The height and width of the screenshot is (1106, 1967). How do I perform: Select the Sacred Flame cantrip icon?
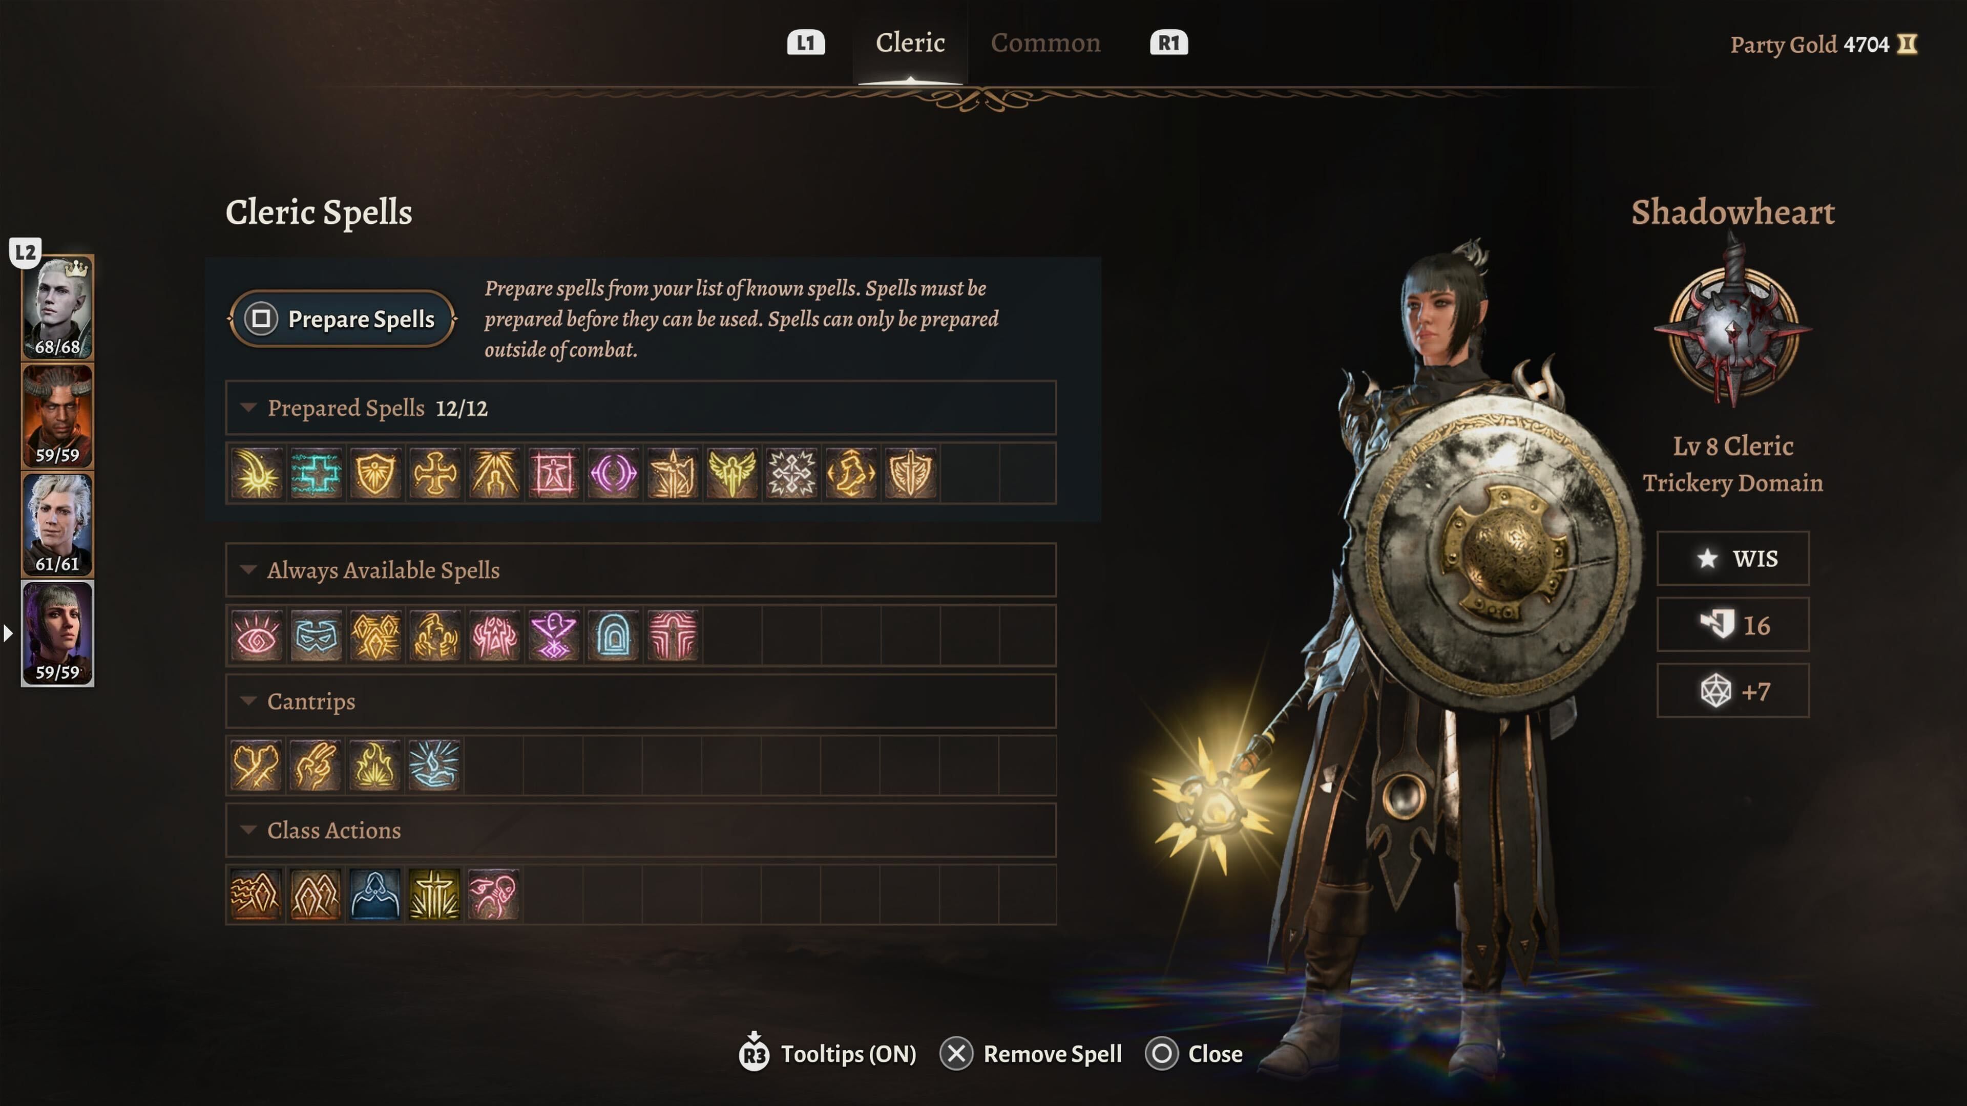click(375, 765)
